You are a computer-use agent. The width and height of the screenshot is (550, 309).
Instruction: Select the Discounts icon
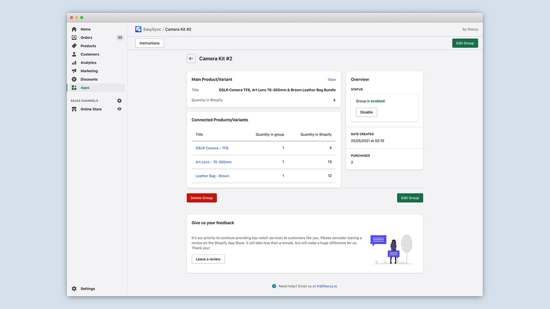pyautogui.click(x=74, y=79)
